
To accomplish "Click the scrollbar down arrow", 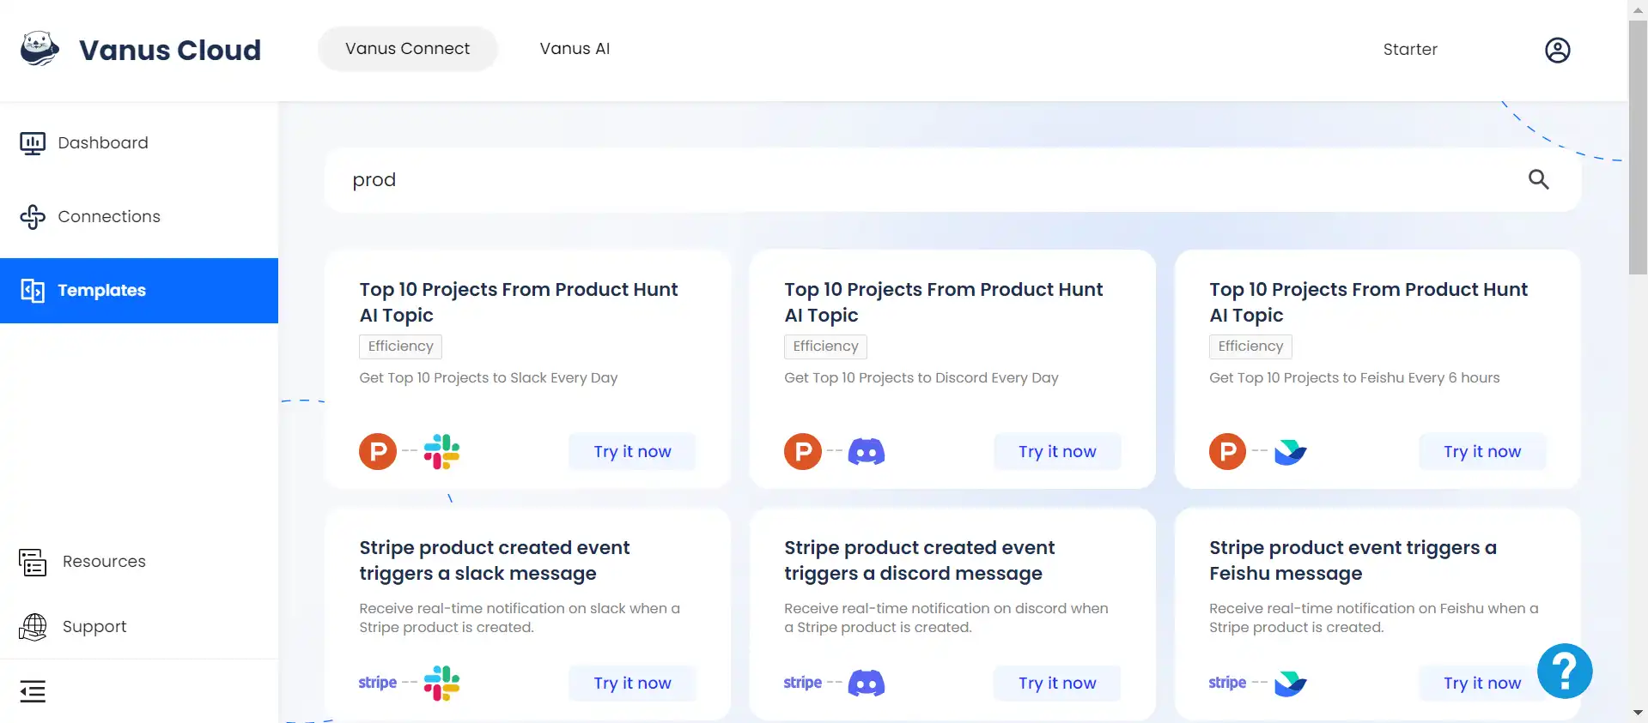I will click(x=1638, y=713).
